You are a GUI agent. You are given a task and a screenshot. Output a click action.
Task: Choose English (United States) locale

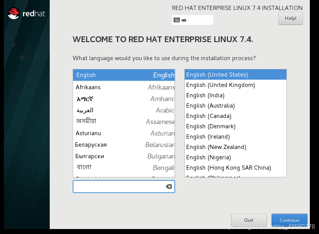click(235, 75)
